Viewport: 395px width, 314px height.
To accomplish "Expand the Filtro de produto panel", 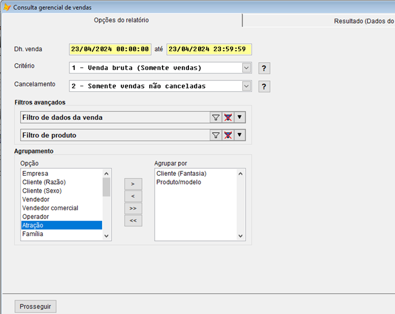I will point(240,135).
